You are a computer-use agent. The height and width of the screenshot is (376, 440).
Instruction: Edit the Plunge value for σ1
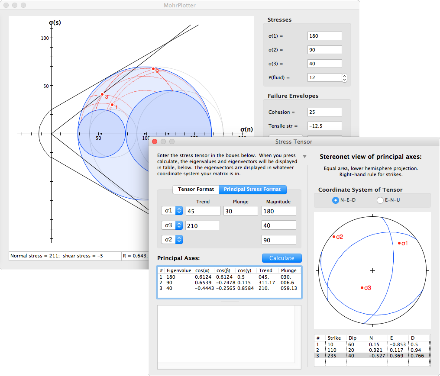[x=241, y=211]
